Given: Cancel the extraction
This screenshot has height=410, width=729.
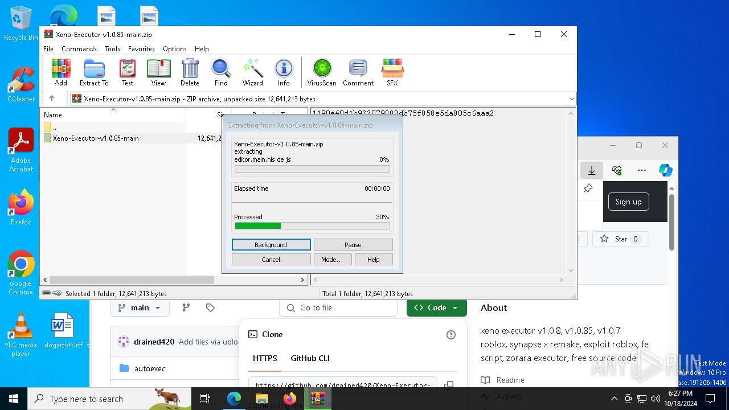Looking at the screenshot, I should click(x=271, y=259).
